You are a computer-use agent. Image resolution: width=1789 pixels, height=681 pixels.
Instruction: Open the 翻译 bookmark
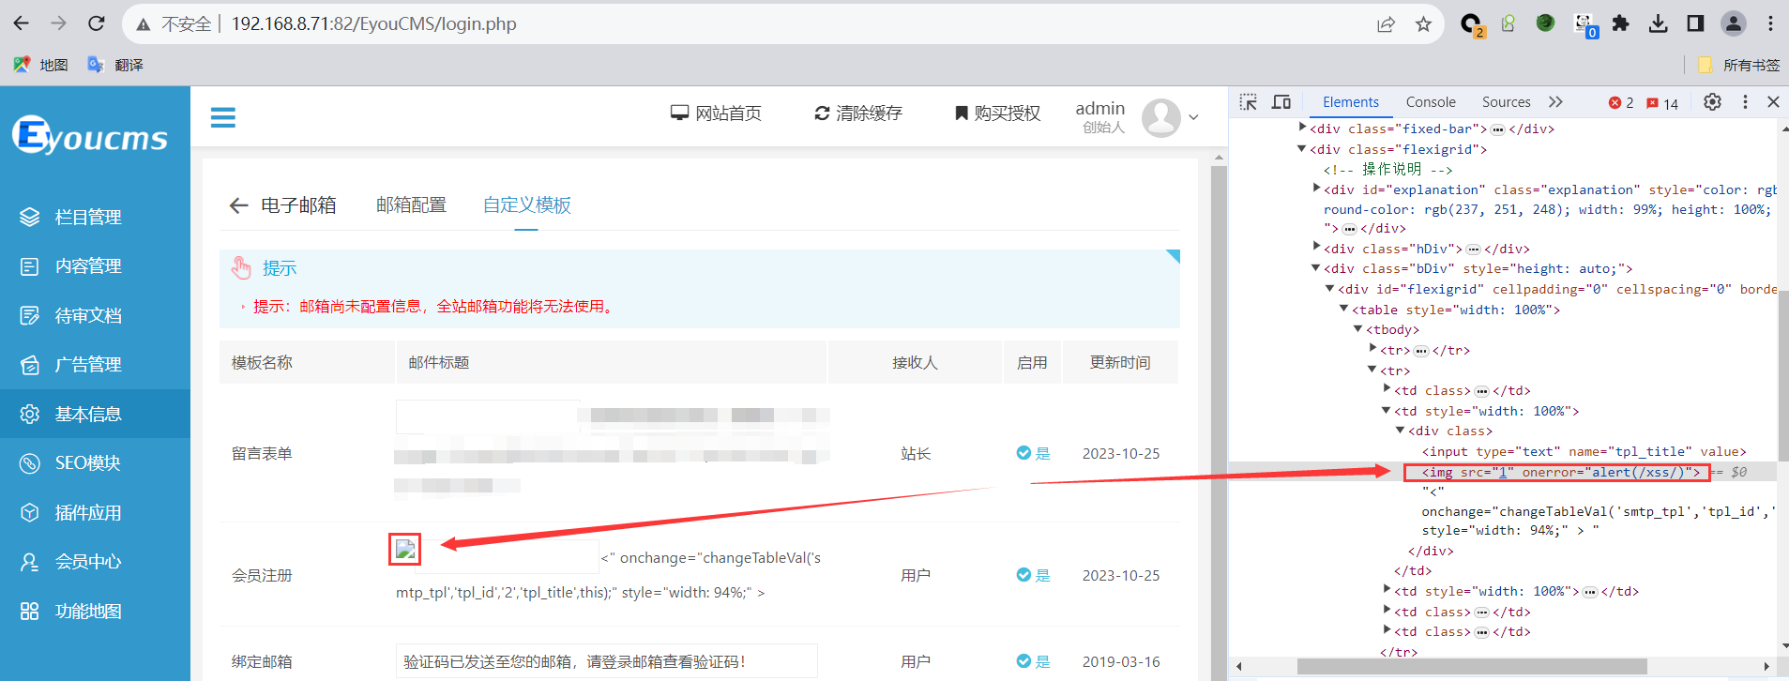click(x=115, y=65)
